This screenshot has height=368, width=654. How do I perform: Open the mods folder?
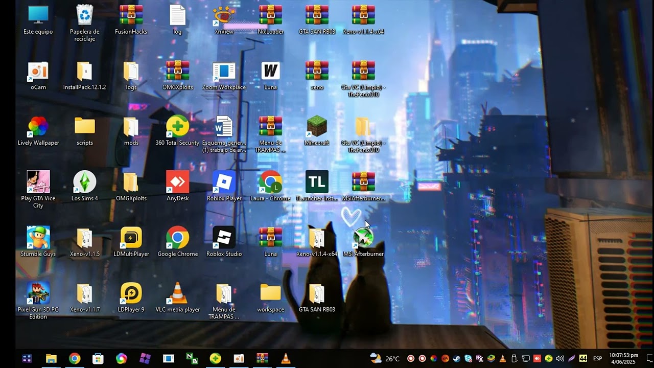(131, 131)
